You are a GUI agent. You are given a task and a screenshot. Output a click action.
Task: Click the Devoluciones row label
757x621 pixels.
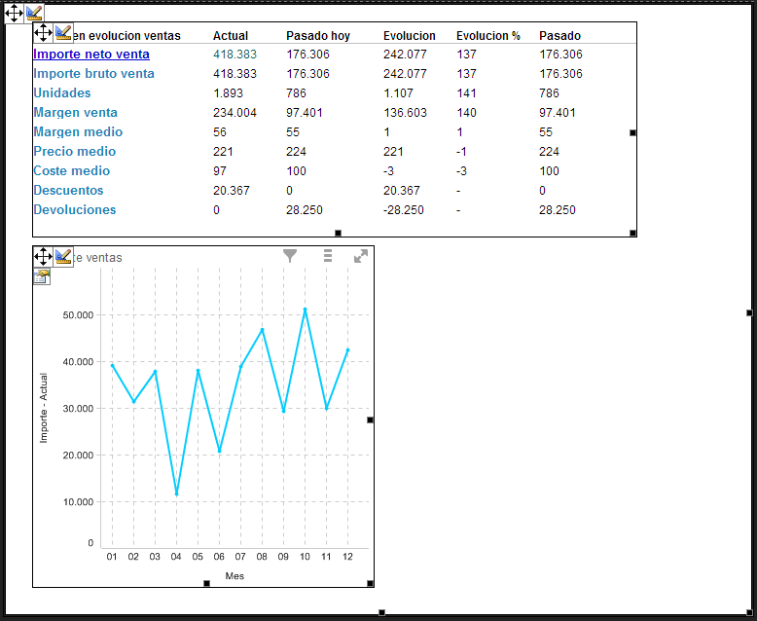(74, 210)
